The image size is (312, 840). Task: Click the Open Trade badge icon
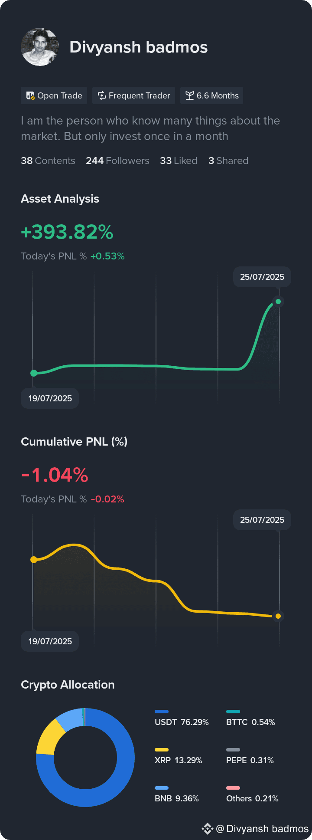click(30, 96)
